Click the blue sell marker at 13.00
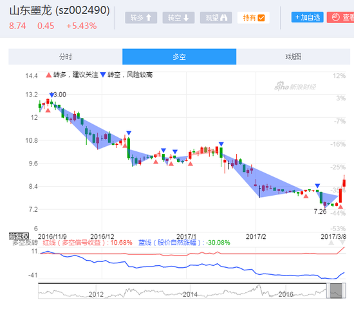354x309 pixels. click(x=51, y=95)
